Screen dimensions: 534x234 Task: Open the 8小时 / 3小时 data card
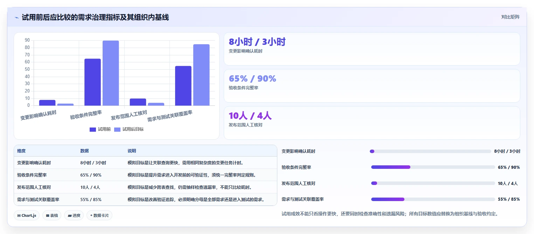click(x=372, y=49)
